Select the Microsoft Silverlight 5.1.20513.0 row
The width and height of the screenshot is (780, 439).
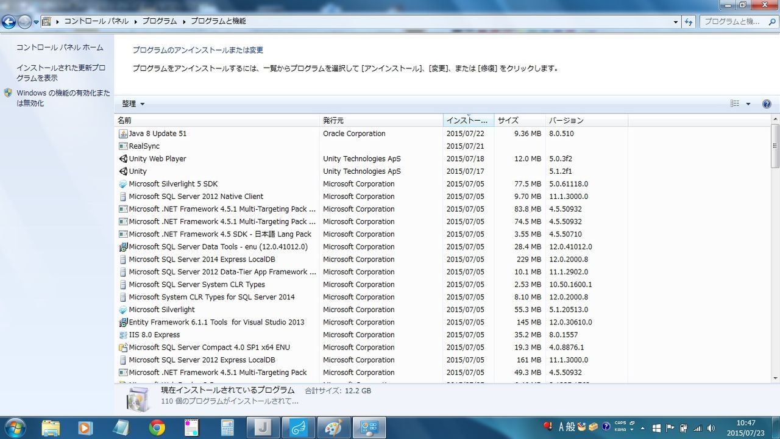pos(372,310)
